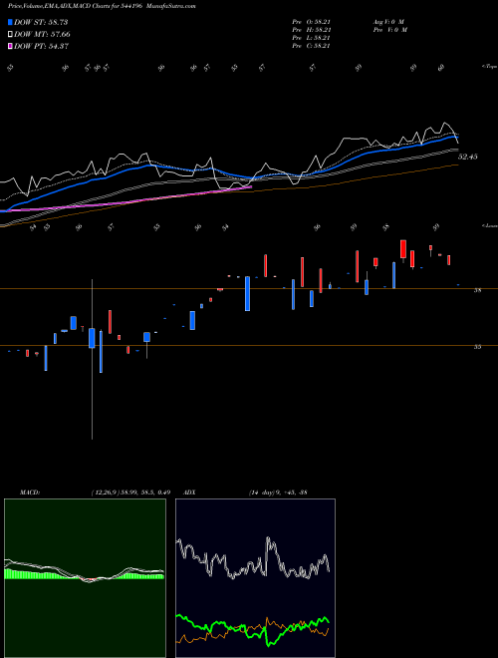Click the Tops label at right edge

click(489, 67)
